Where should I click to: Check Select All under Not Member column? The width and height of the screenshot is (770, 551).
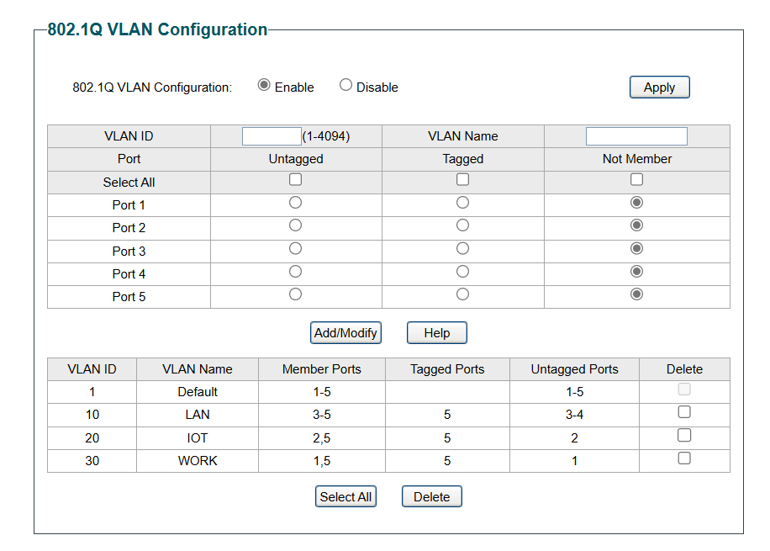pyautogui.click(x=637, y=179)
